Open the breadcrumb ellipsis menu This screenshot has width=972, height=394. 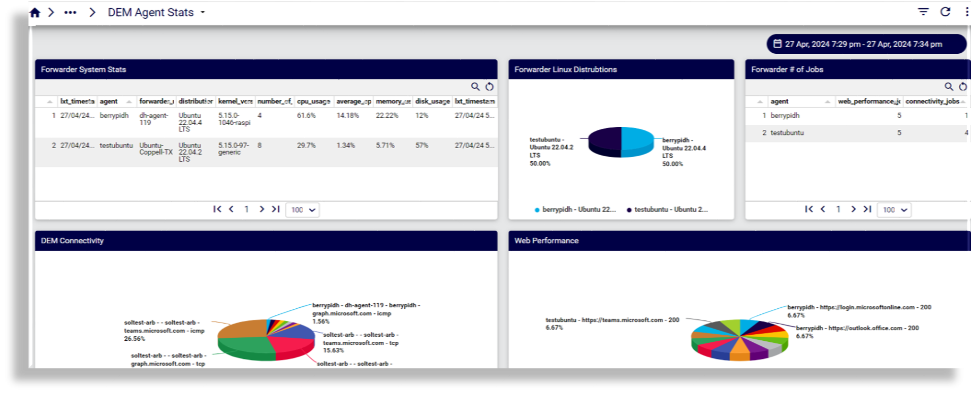pyautogui.click(x=70, y=13)
